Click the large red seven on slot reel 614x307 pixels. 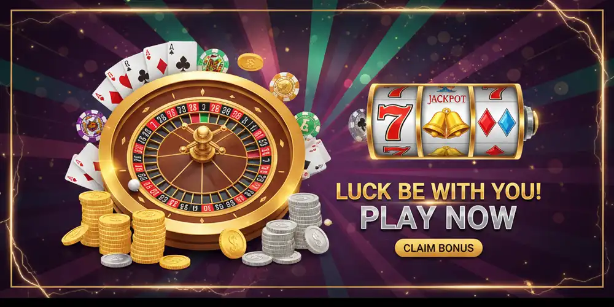[x=395, y=122]
